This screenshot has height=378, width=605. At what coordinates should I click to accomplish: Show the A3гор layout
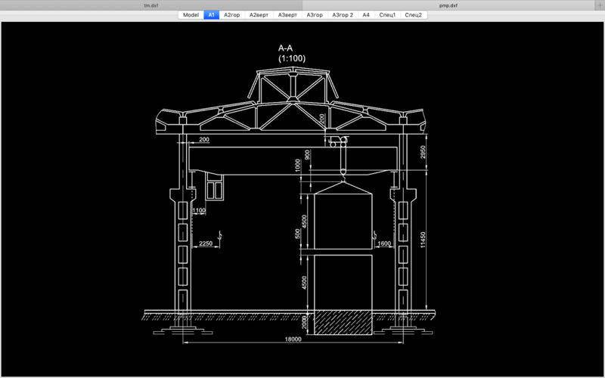pyautogui.click(x=315, y=15)
